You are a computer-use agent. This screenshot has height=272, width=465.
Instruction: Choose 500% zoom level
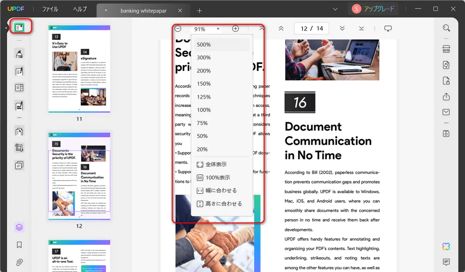[x=222, y=45]
